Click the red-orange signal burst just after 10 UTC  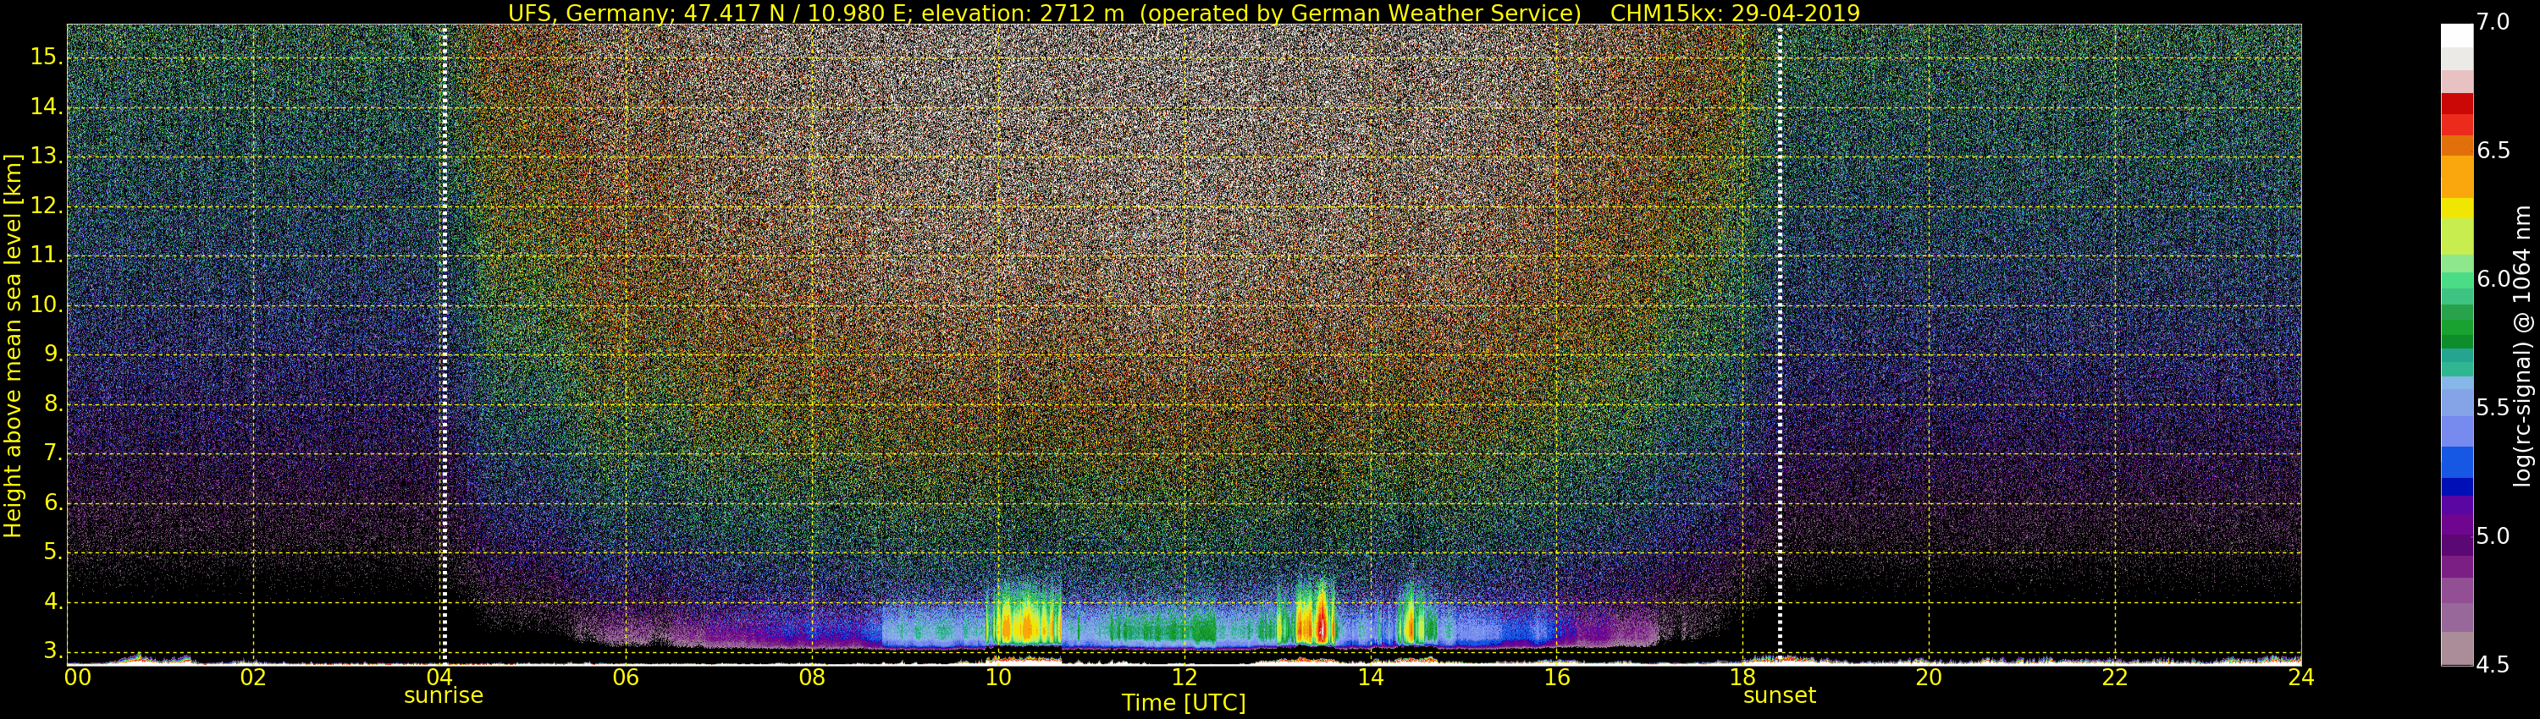click(x=1025, y=624)
